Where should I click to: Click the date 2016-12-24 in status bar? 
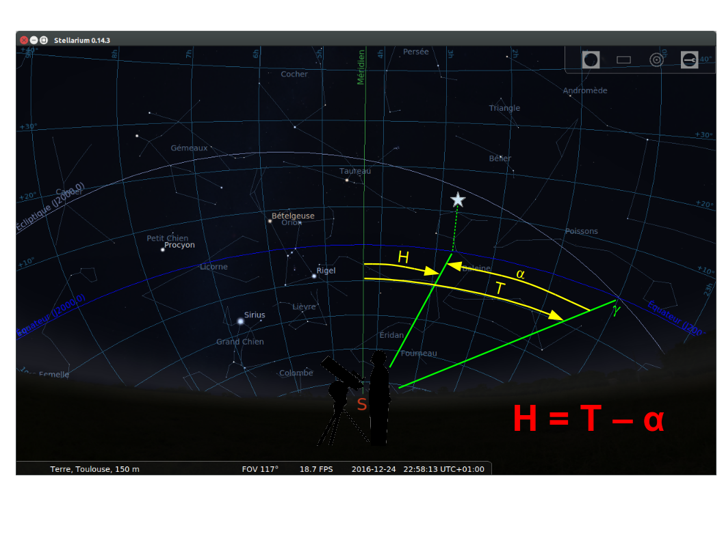[x=374, y=469]
